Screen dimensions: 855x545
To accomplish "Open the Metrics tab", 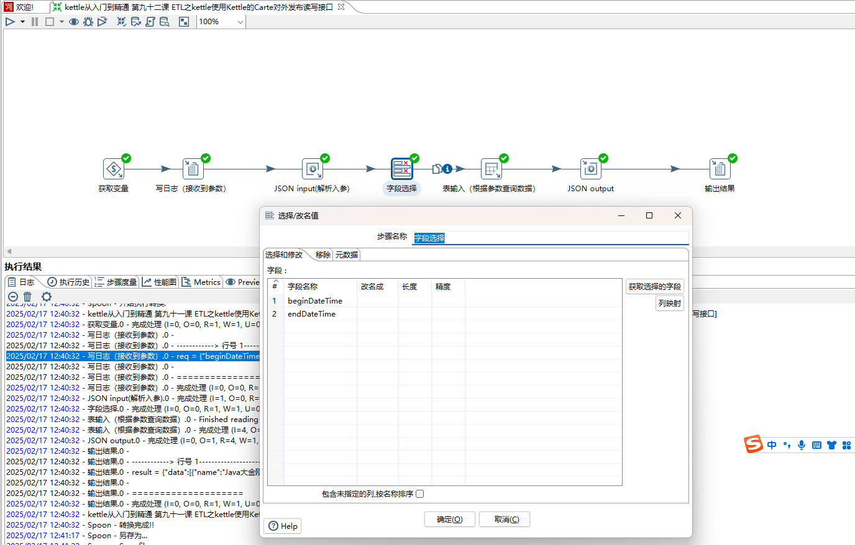I will (201, 282).
